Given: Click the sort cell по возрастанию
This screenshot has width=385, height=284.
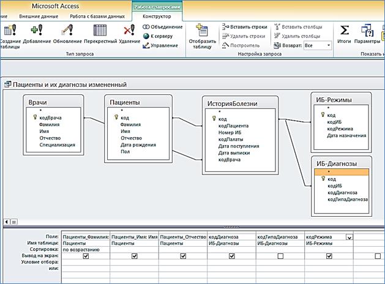Looking at the screenshot, I should point(86,250).
